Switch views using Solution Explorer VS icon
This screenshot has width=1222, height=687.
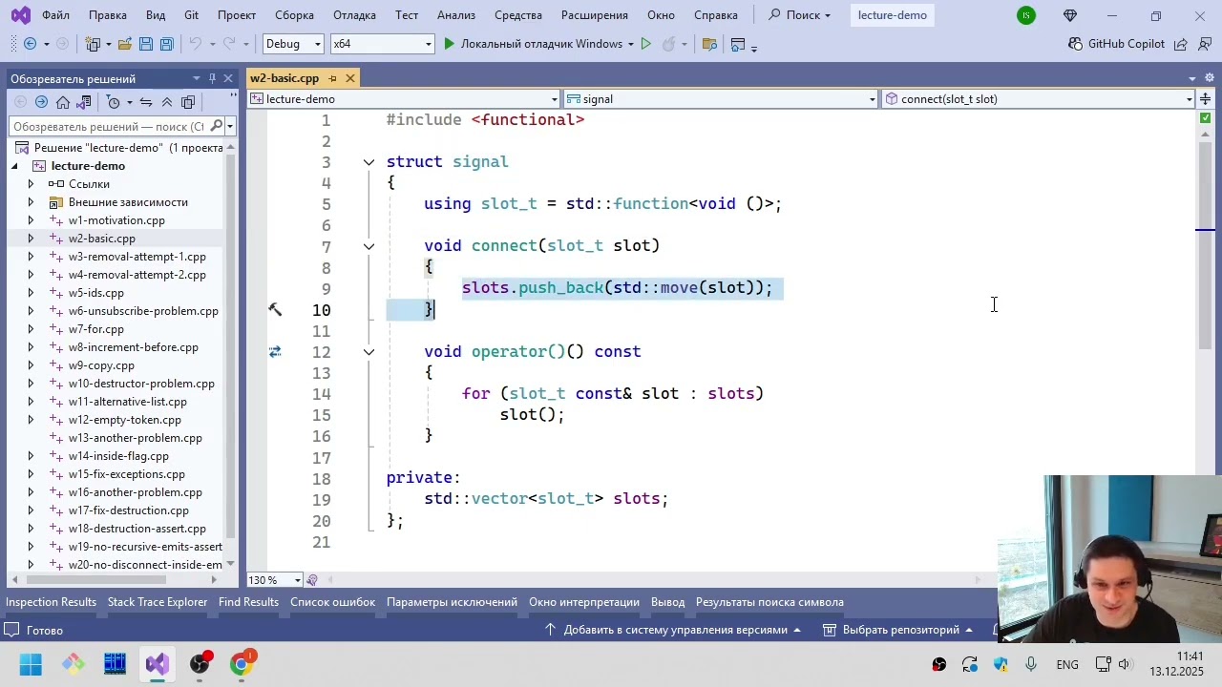pos(84,102)
